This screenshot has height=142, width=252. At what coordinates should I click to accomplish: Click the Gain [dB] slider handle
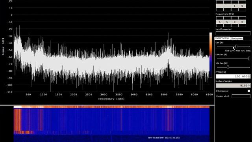236,47
